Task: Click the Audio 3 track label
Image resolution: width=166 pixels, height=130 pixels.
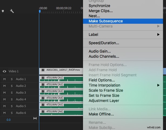Action: click(21, 93)
